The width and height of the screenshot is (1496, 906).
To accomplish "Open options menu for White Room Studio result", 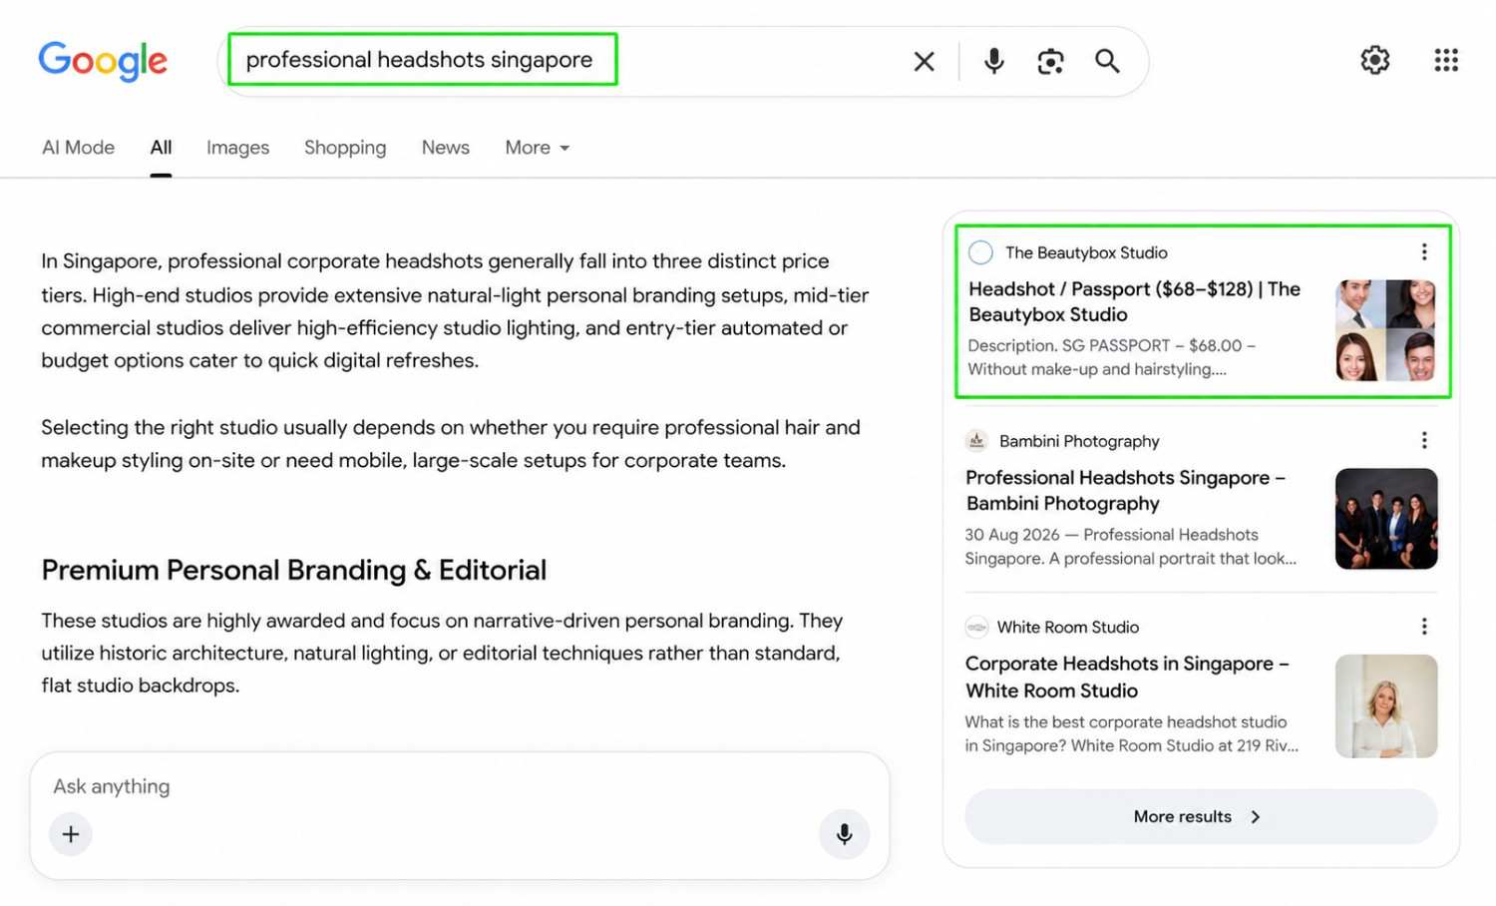I will [1424, 627].
